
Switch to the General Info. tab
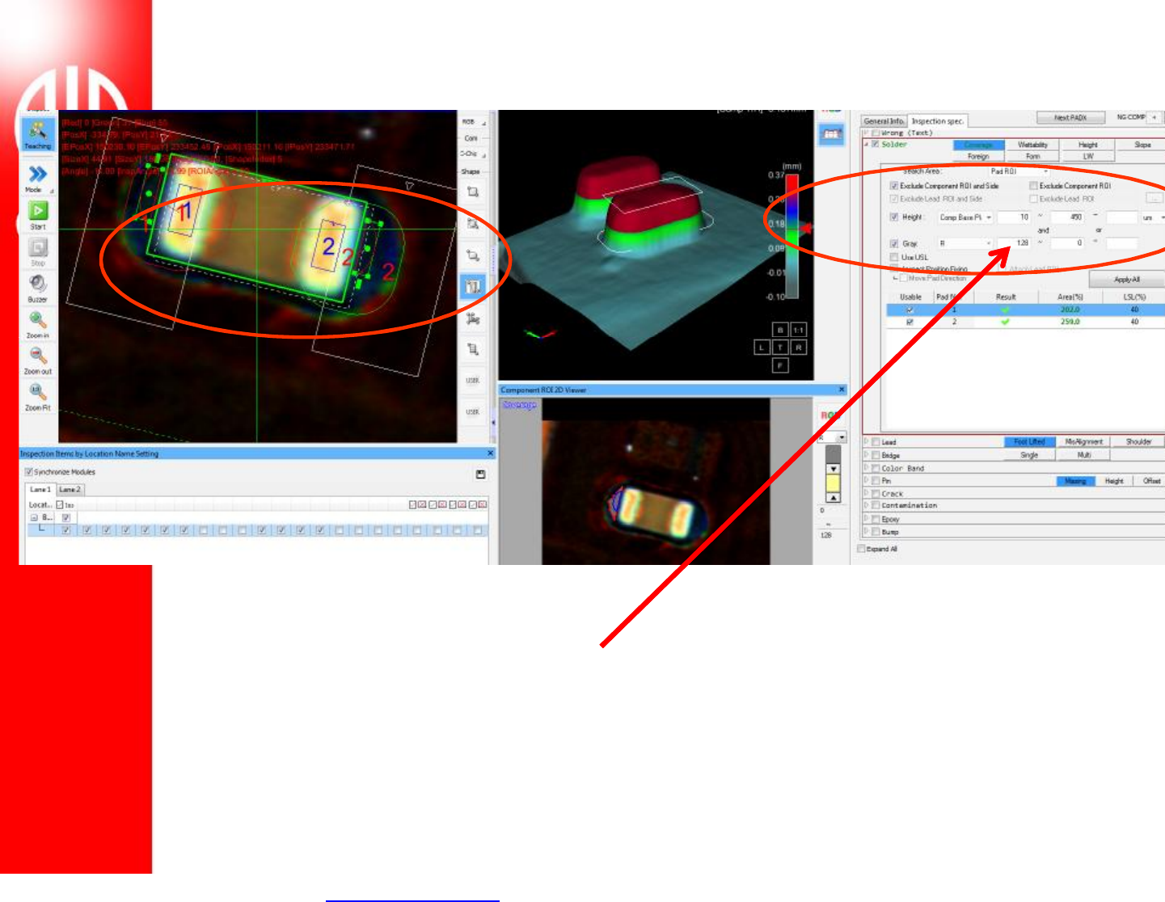(x=884, y=121)
